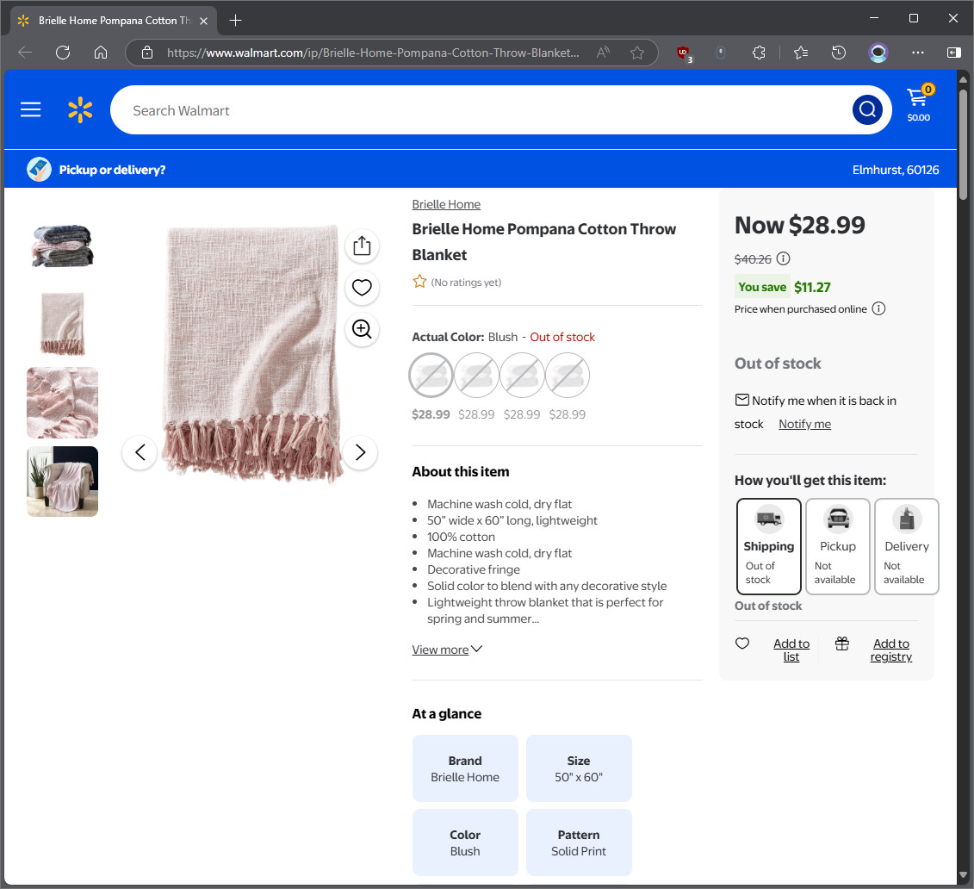Go to next product image arrow
This screenshot has height=889, width=974.
point(360,452)
